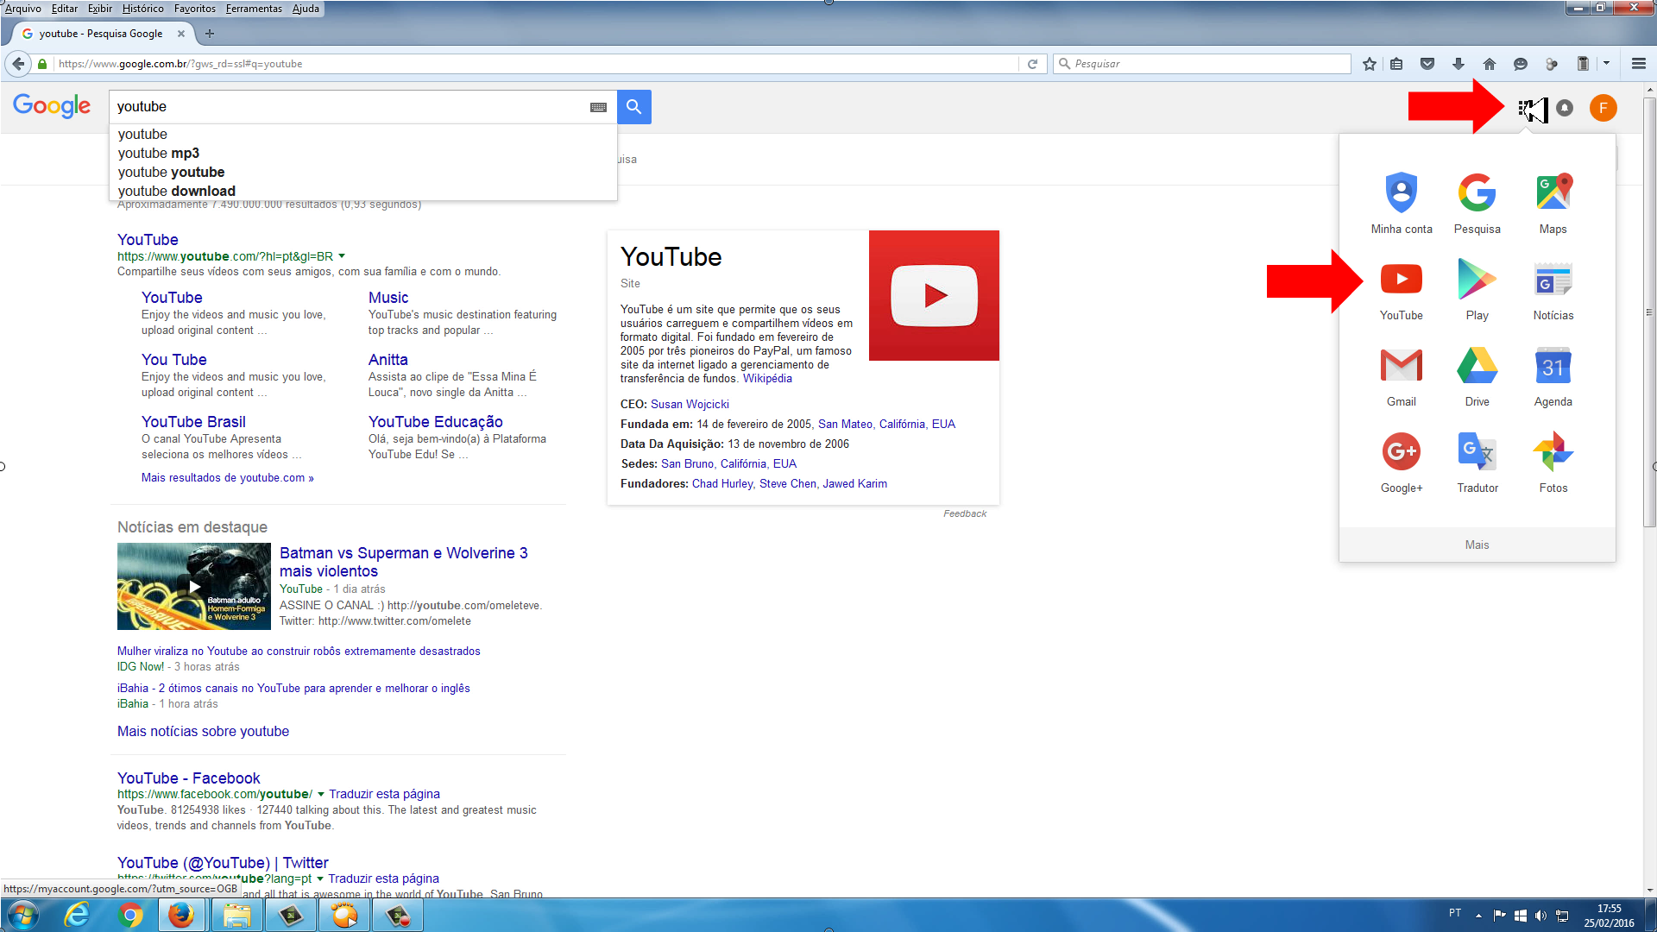Open the Ferramentas menu

(x=254, y=9)
